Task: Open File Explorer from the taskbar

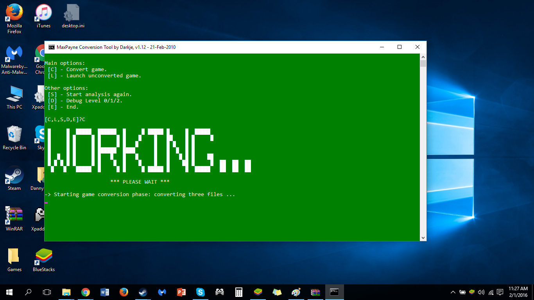Action: point(66,292)
